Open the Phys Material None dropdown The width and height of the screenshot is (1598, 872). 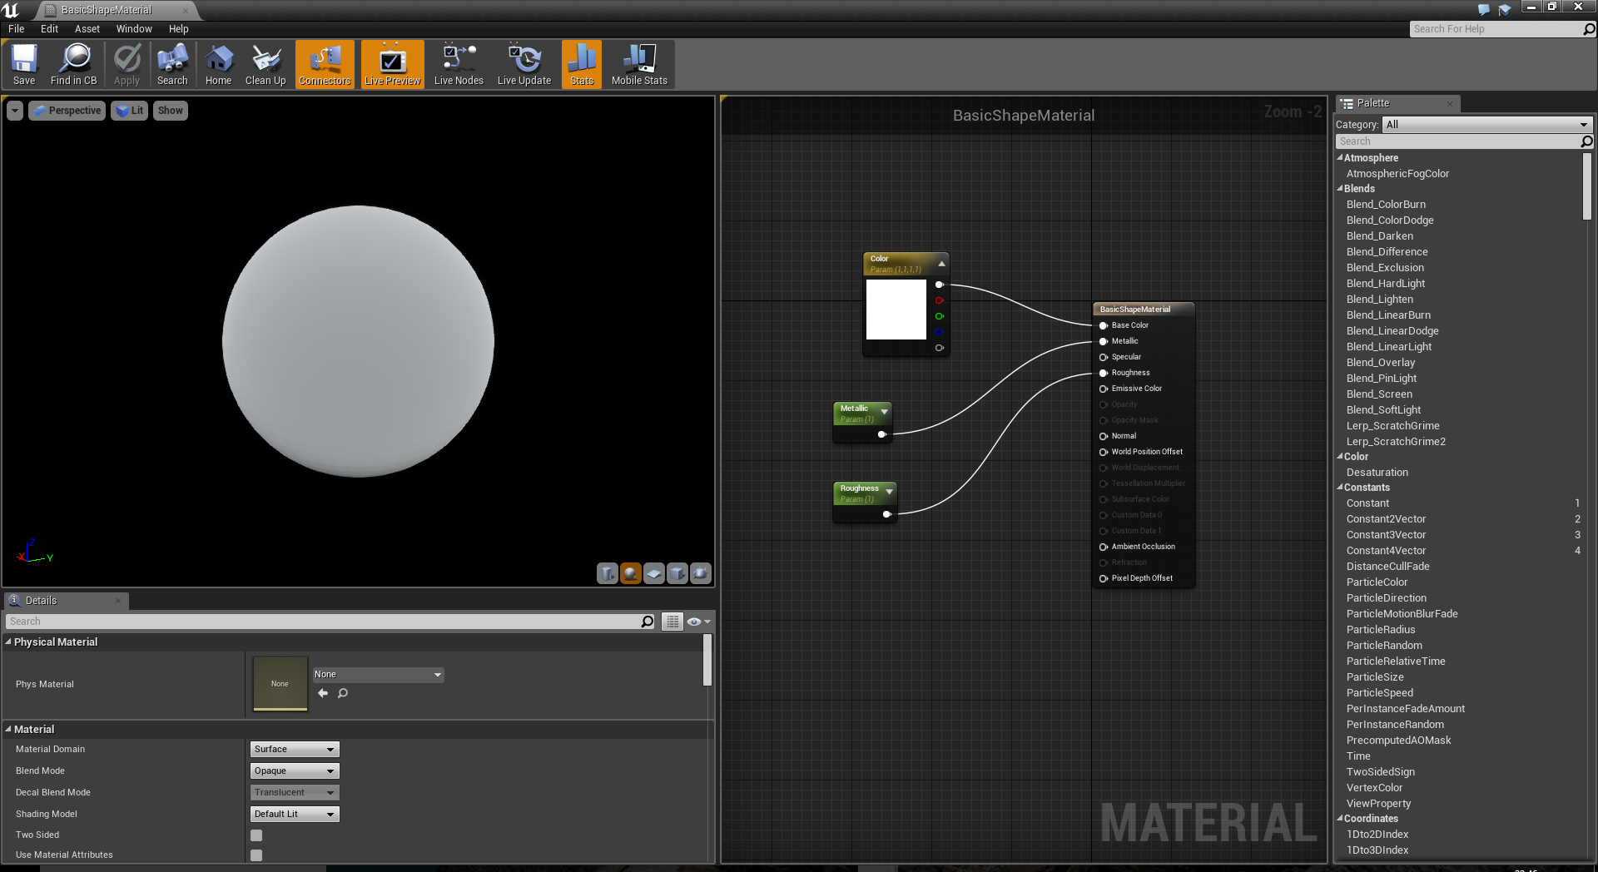[x=378, y=675]
